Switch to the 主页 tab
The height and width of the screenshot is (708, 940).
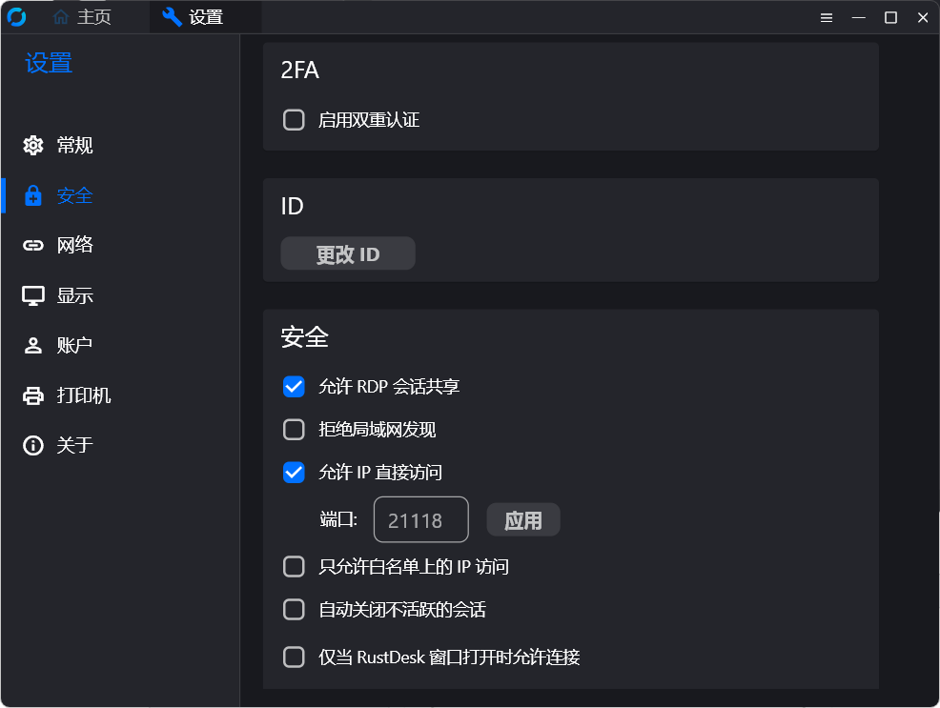click(x=83, y=17)
